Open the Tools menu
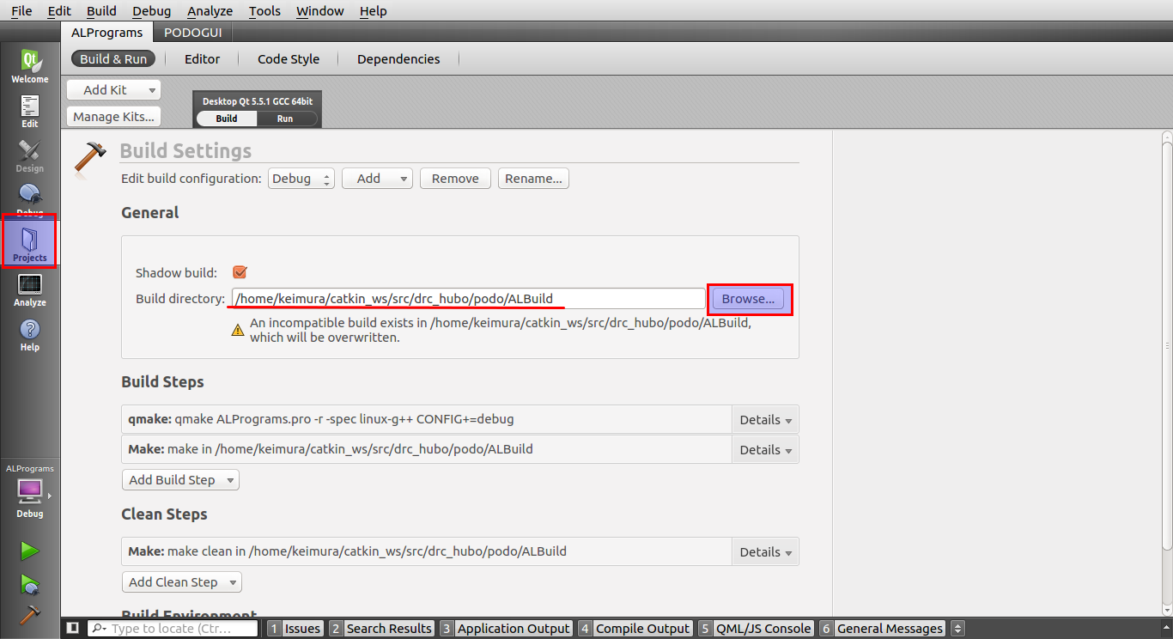1173x639 pixels. pos(264,11)
